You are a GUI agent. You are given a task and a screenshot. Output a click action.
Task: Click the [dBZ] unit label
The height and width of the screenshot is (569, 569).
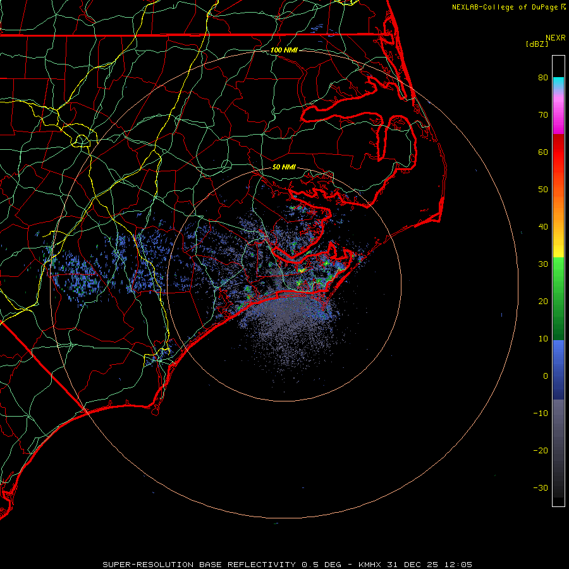[537, 44]
